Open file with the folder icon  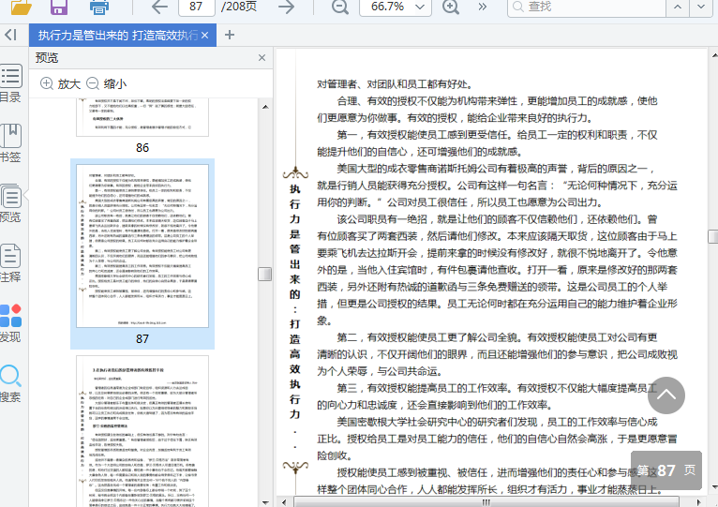click(19, 7)
